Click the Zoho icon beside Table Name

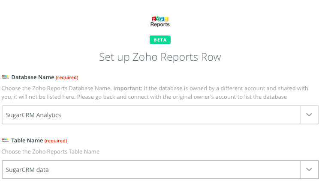5,140
